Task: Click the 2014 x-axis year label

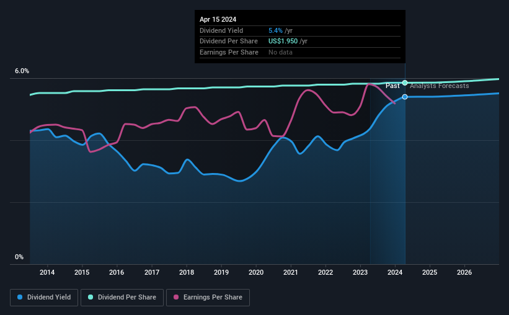Action: coord(47,272)
